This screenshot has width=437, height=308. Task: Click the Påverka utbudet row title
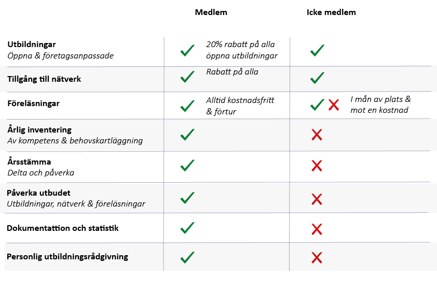38,193
